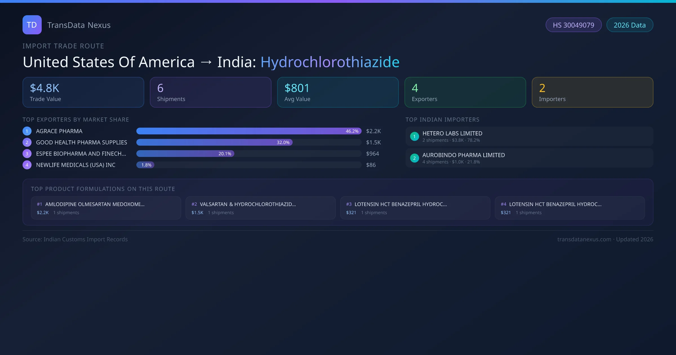Click the arrow between United States and India
The image size is (676, 355).
click(x=207, y=62)
